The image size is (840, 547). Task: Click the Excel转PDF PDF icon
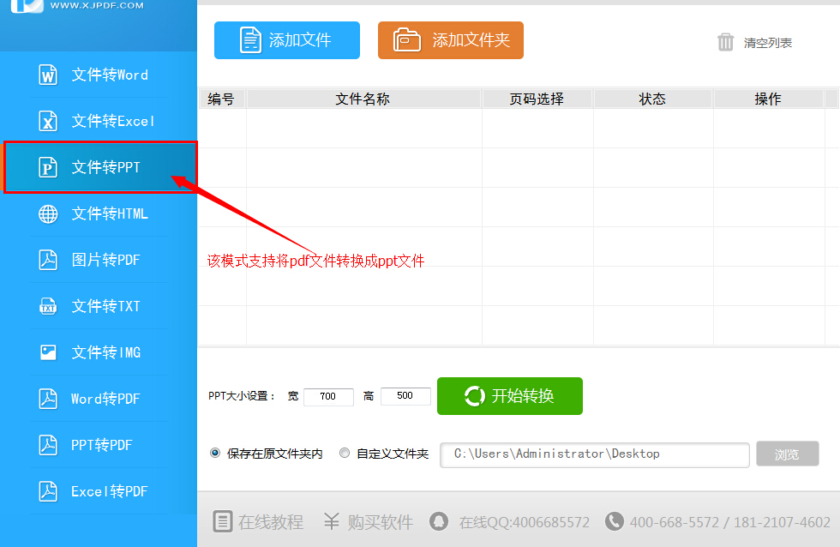click(48, 491)
